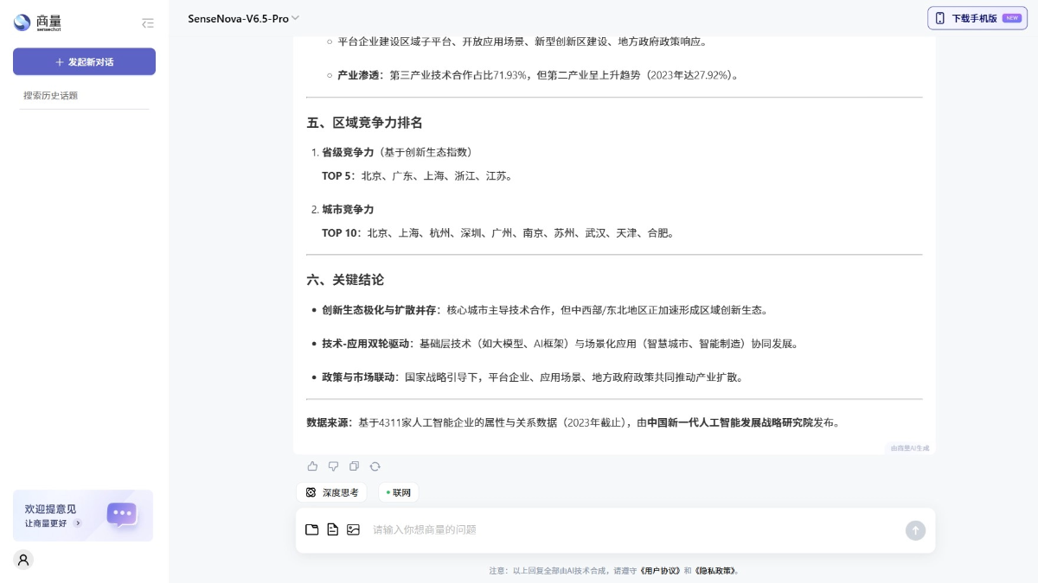Dislike the AI response

click(333, 466)
